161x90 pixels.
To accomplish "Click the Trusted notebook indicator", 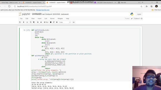I will click(127, 18).
